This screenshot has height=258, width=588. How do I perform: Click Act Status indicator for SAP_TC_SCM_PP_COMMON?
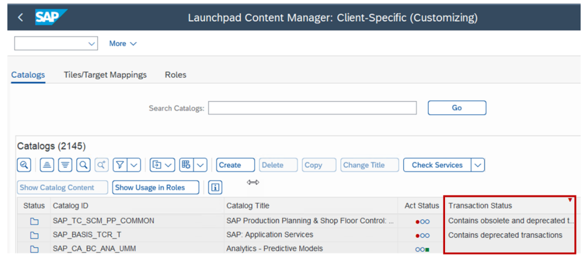click(x=422, y=222)
